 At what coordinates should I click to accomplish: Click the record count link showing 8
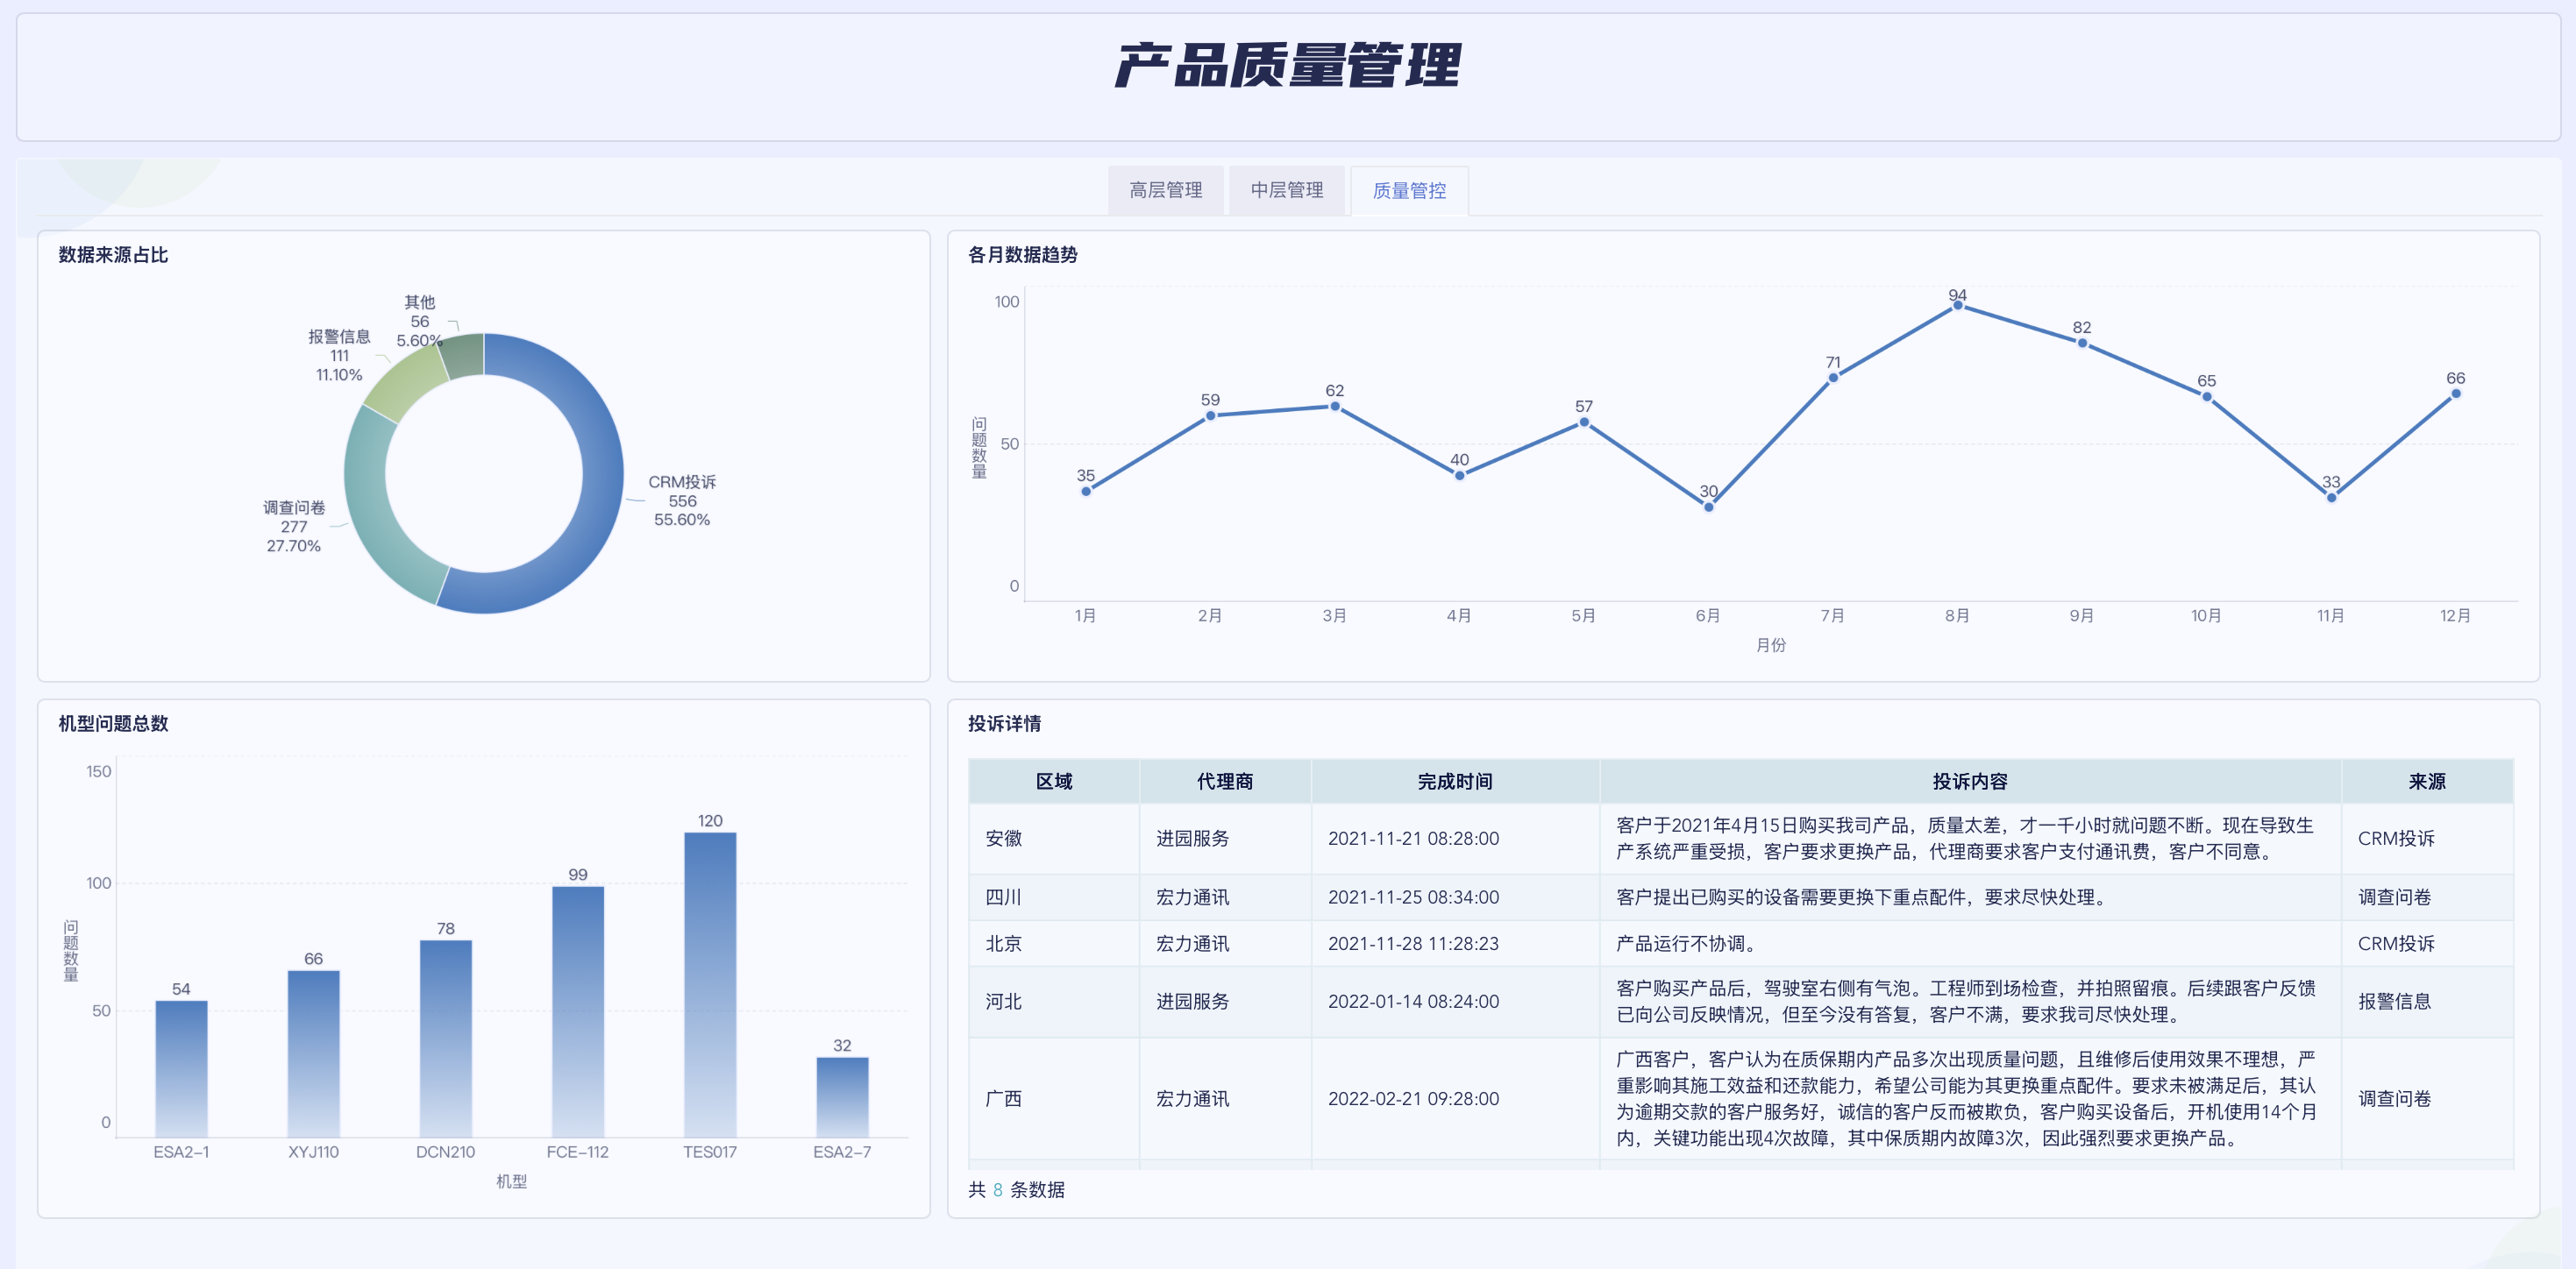[996, 1190]
